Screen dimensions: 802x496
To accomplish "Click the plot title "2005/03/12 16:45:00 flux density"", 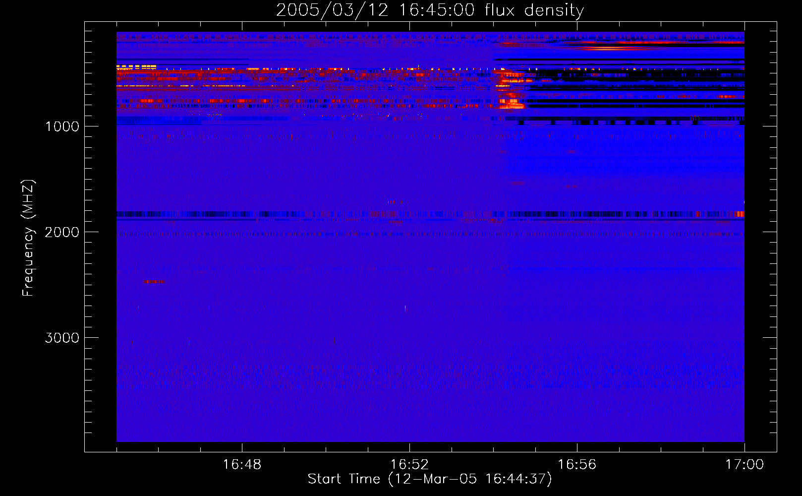I will pos(430,10).
